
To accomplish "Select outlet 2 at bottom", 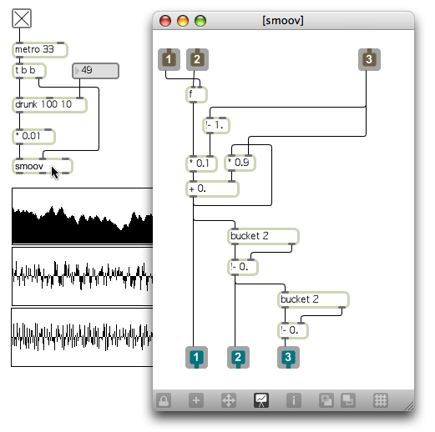I will [x=238, y=357].
